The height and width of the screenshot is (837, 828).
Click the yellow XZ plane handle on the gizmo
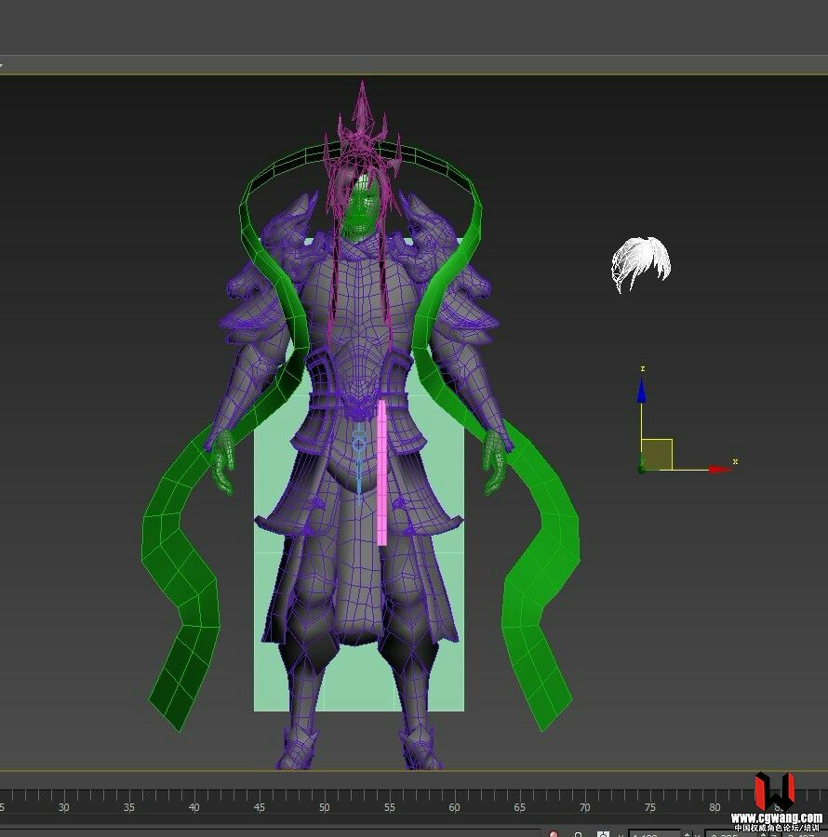[657, 454]
